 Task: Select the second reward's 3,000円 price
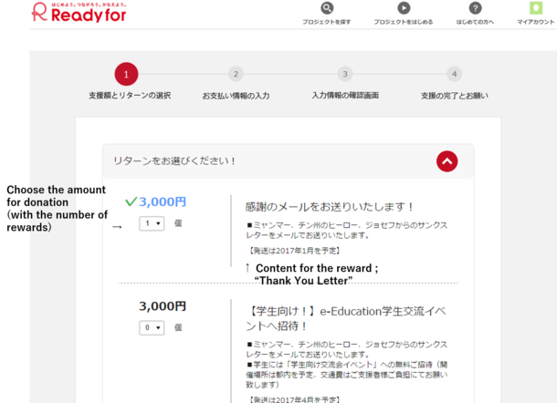tap(162, 306)
